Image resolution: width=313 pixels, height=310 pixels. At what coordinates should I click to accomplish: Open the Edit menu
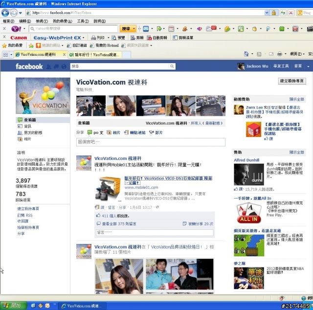pyautogui.click(x=25, y=21)
